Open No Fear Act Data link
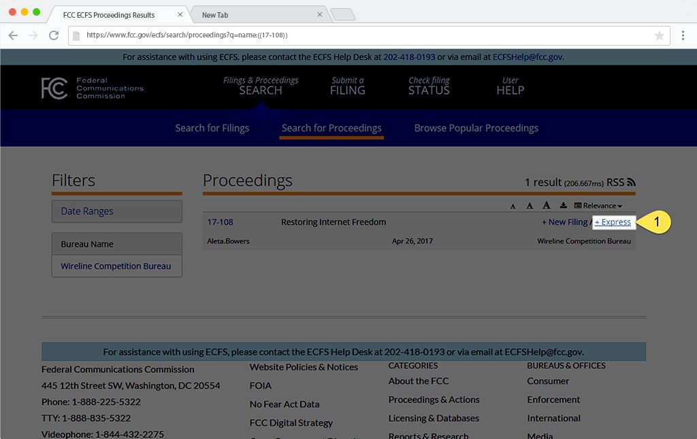The image size is (697, 439). tap(285, 404)
